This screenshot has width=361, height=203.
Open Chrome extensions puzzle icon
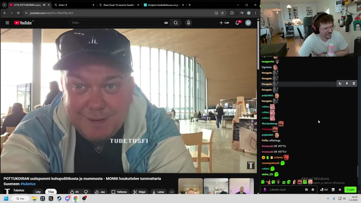click(232, 13)
